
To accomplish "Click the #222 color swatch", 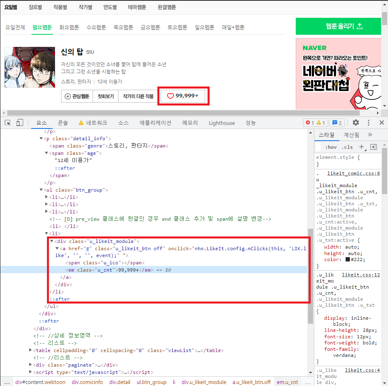I will pyautogui.click(x=348, y=259).
